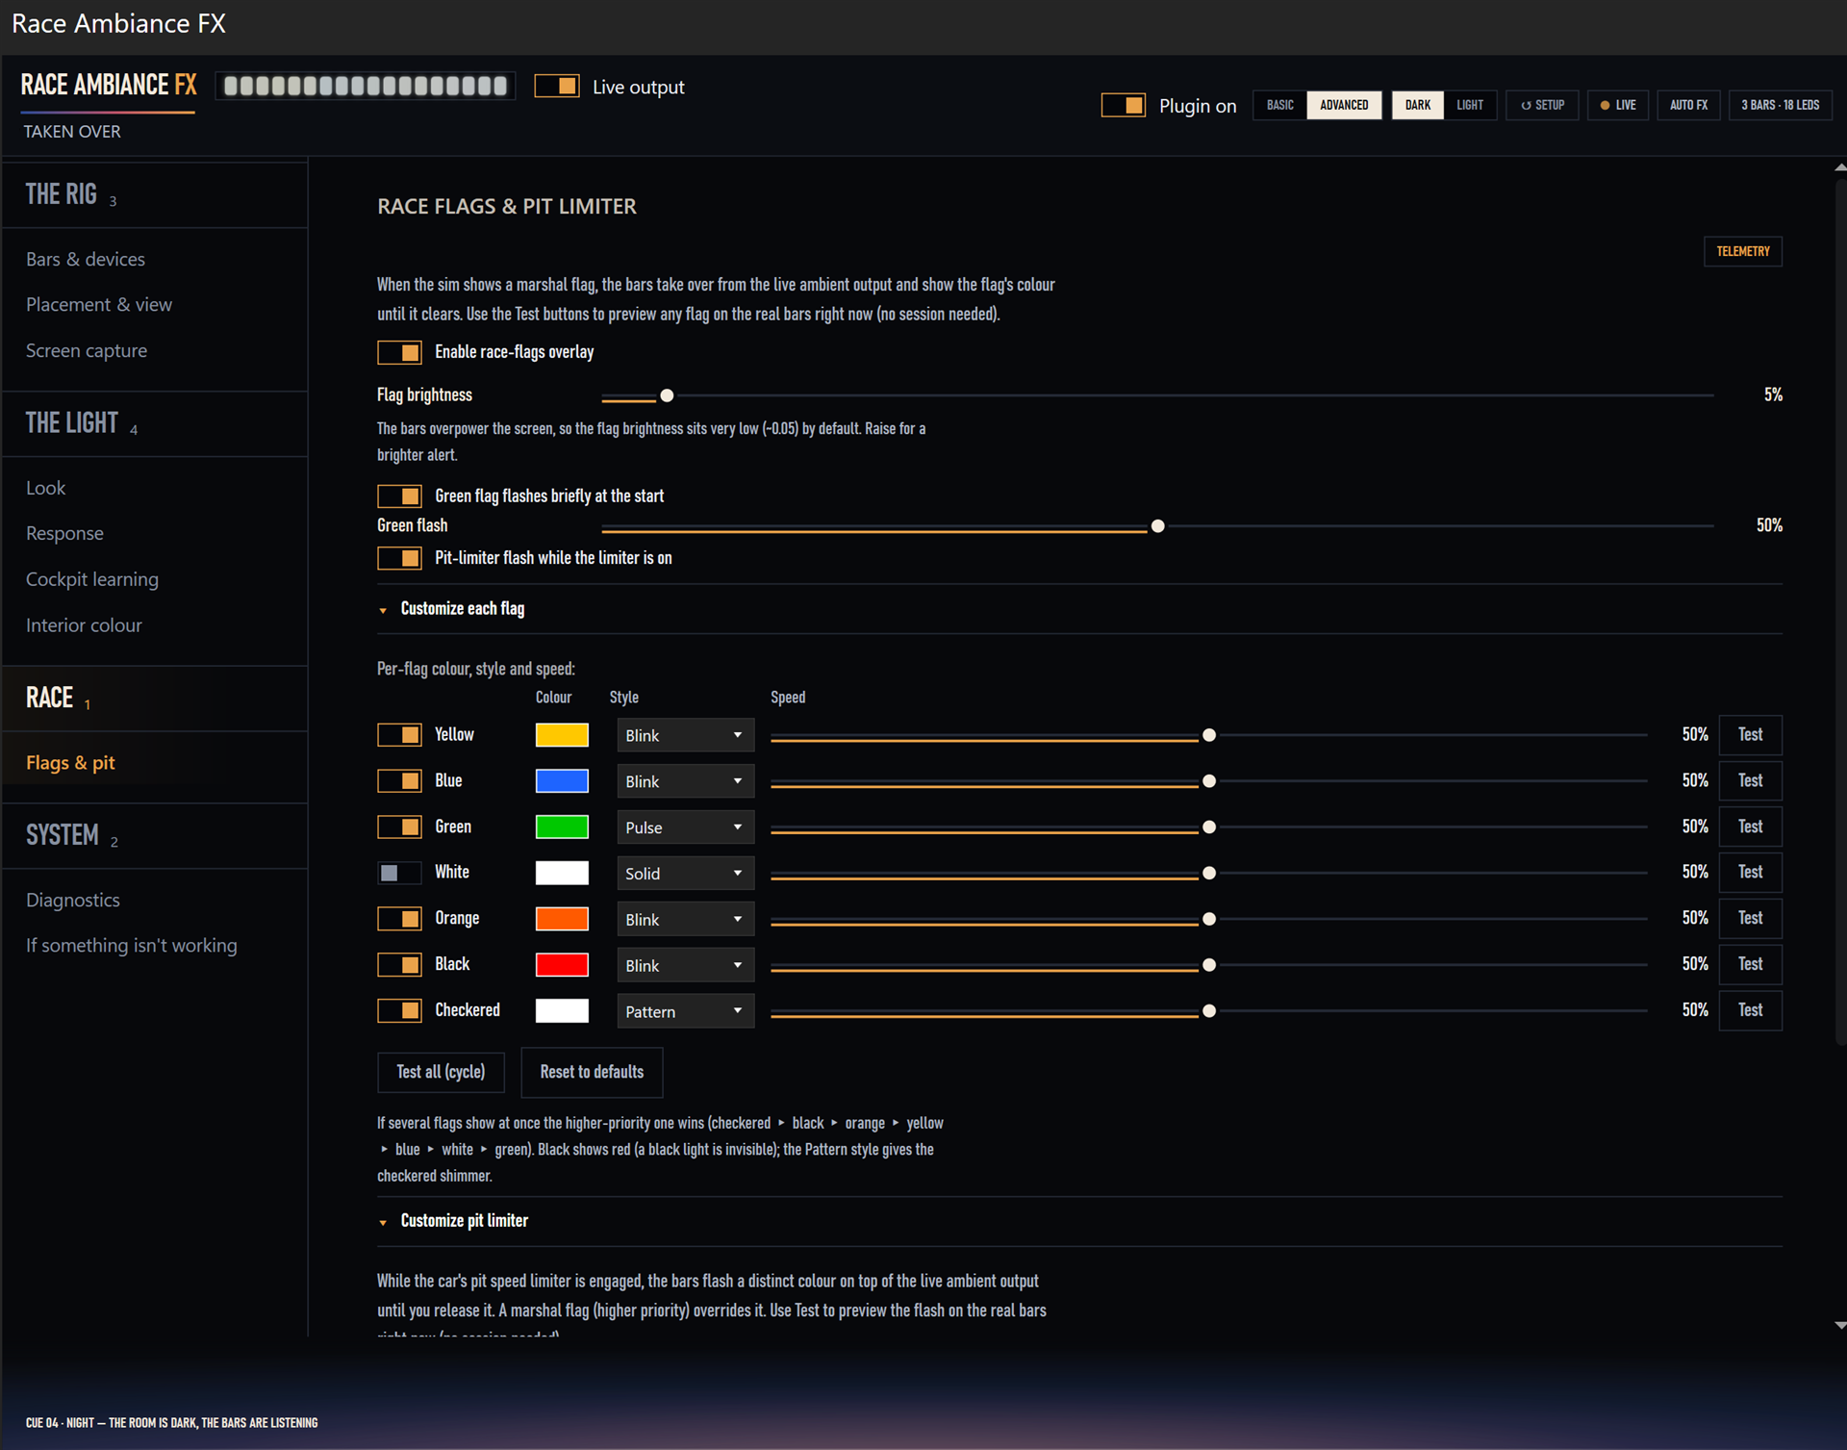The height and width of the screenshot is (1450, 1847).
Task: Open the Green flag colour swatch
Action: pos(562,827)
